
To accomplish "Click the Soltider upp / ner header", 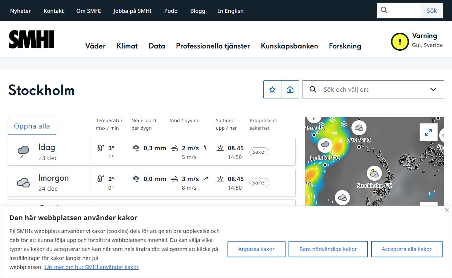I will pos(226,124).
